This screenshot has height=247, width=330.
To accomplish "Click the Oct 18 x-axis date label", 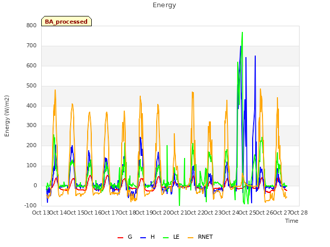I will (x=127, y=213).
